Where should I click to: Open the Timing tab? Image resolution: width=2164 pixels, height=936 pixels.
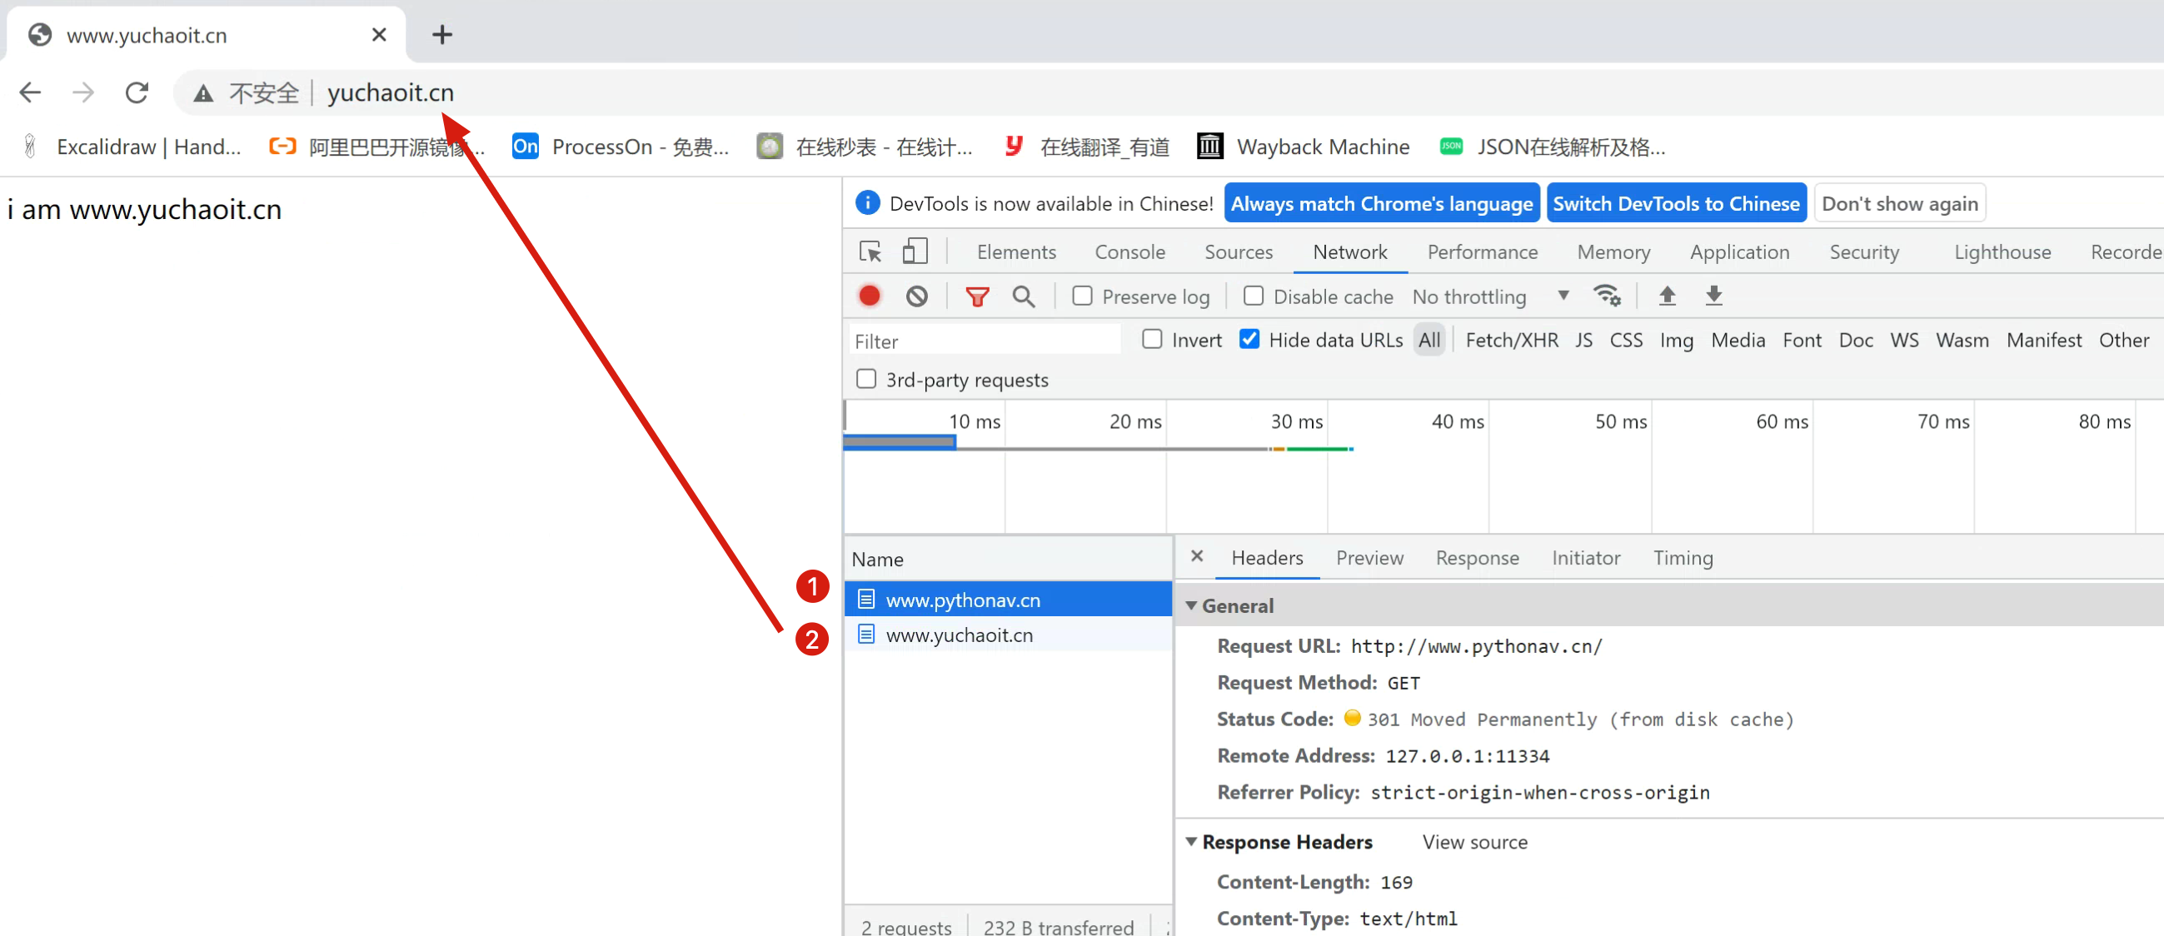(x=1683, y=558)
